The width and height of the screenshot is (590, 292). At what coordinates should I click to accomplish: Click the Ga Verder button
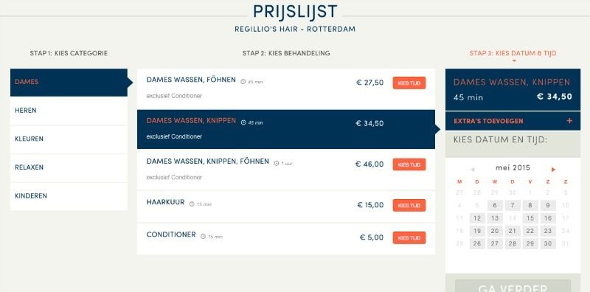(x=513, y=288)
